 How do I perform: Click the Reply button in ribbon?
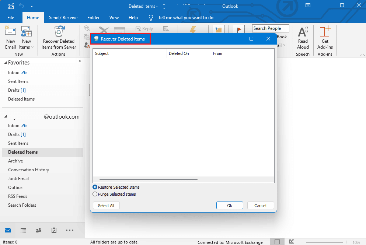click(x=144, y=29)
